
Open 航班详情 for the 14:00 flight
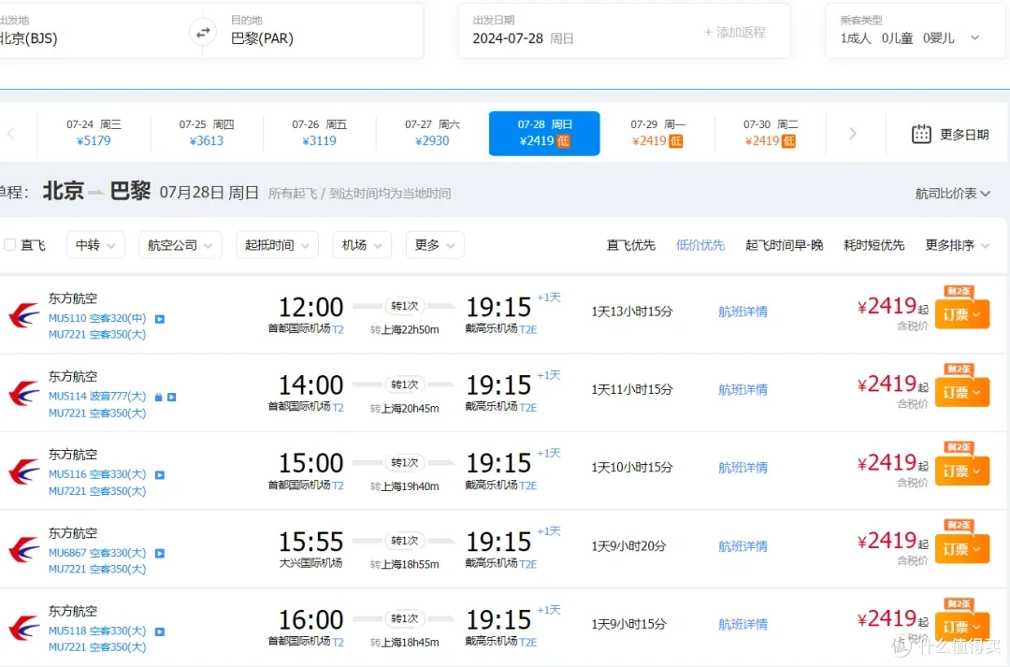(743, 390)
